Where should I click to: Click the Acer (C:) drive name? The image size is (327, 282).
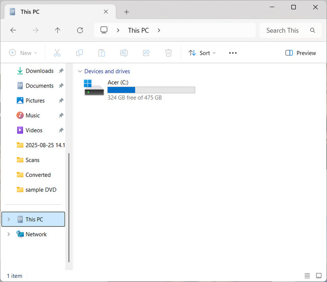tap(118, 82)
